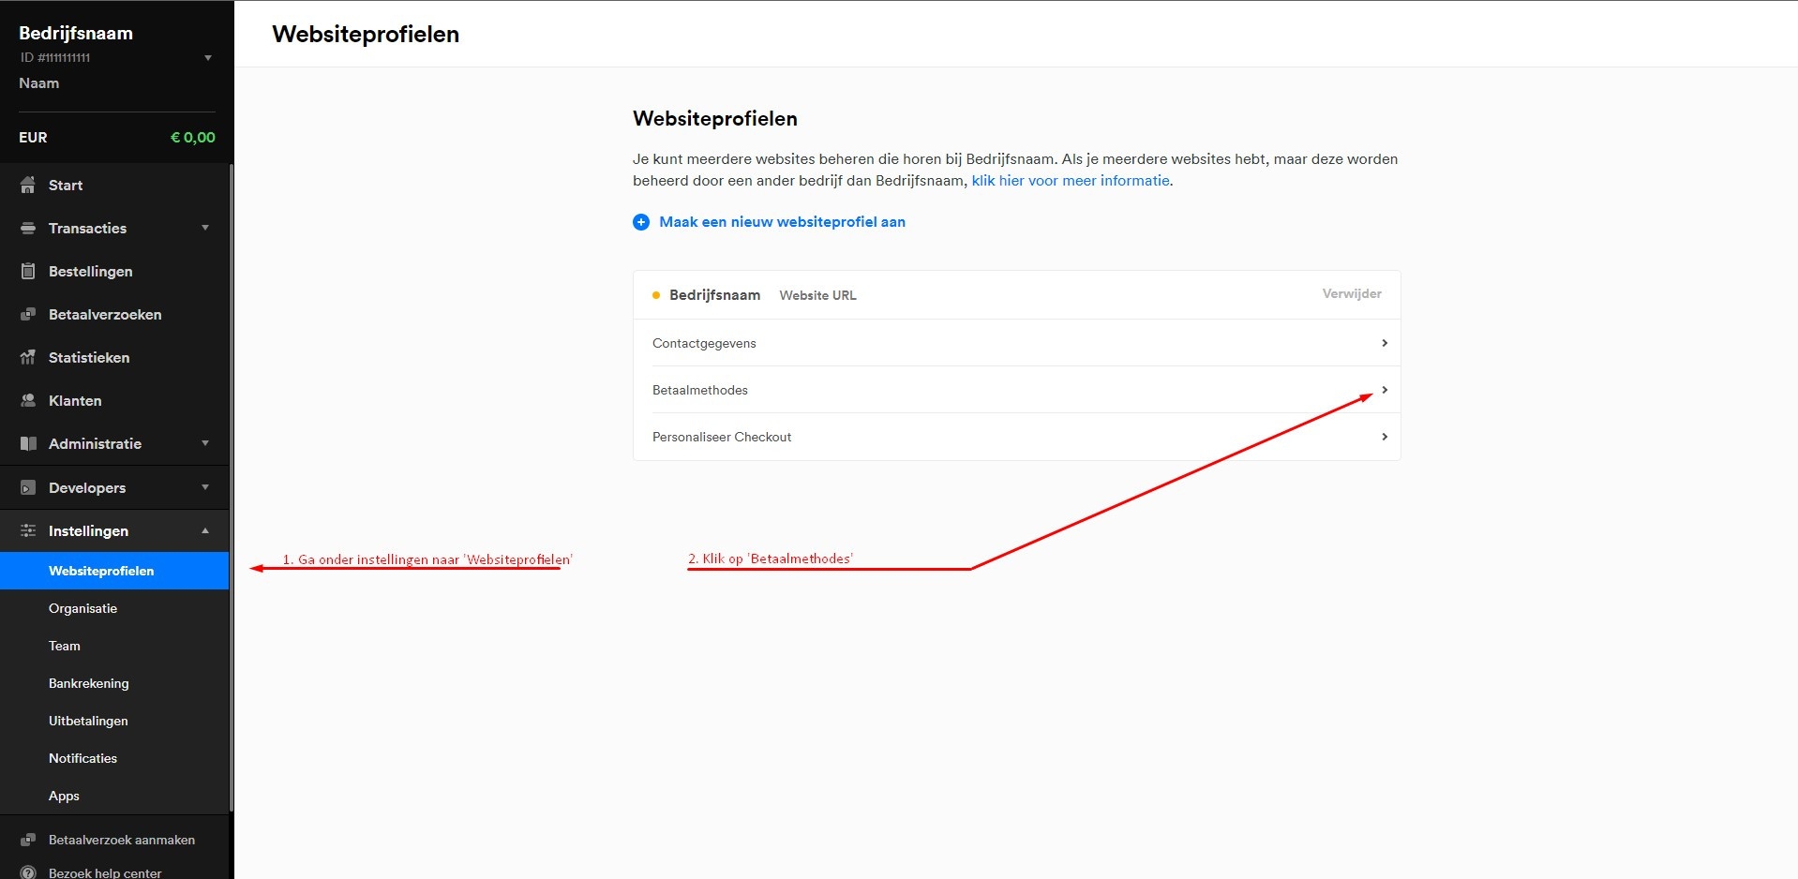Open the Bedrijfsnaam account switcher dropdown
The height and width of the screenshot is (879, 1798).
pos(208,58)
